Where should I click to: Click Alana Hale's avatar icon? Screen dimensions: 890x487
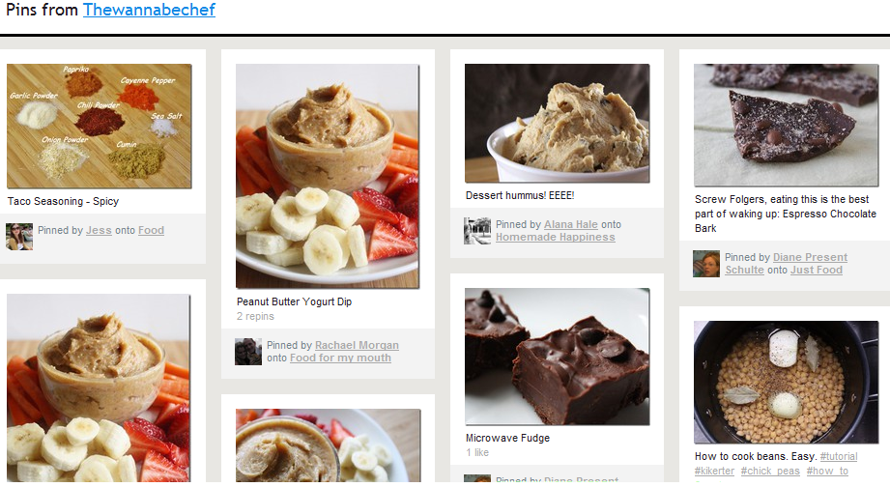point(477,230)
